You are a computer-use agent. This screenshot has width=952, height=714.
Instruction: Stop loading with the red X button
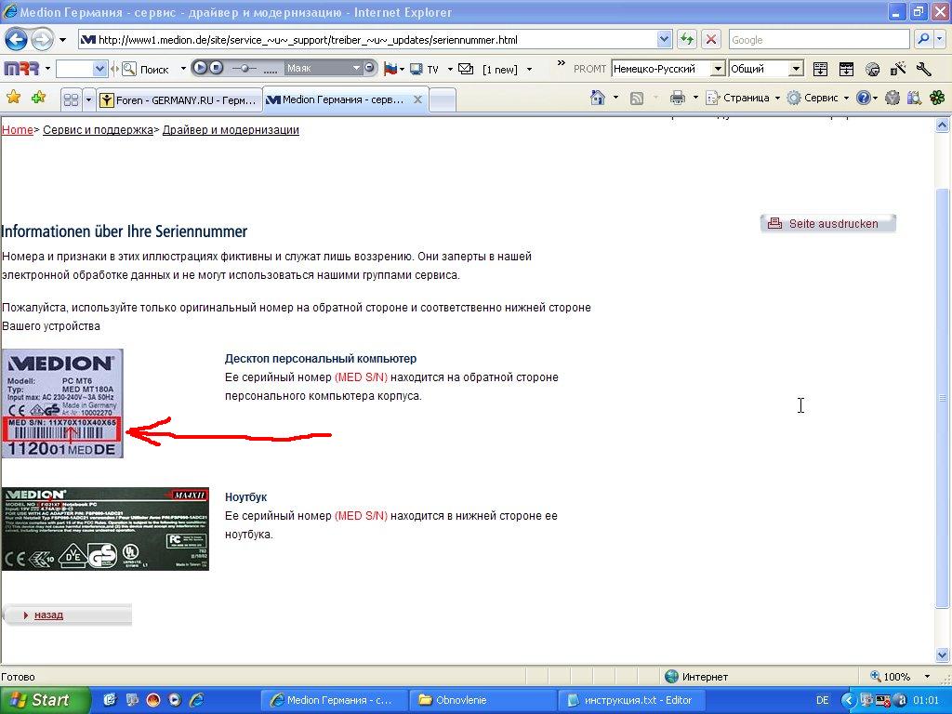(x=711, y=40)
